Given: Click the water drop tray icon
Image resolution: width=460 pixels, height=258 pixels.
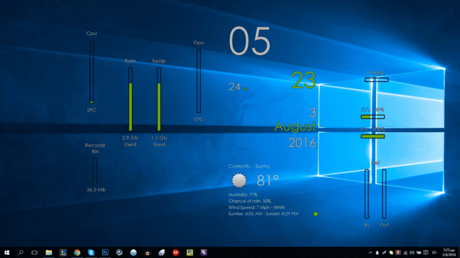Looking at the screenshot, I should click(x=377, y=252).
